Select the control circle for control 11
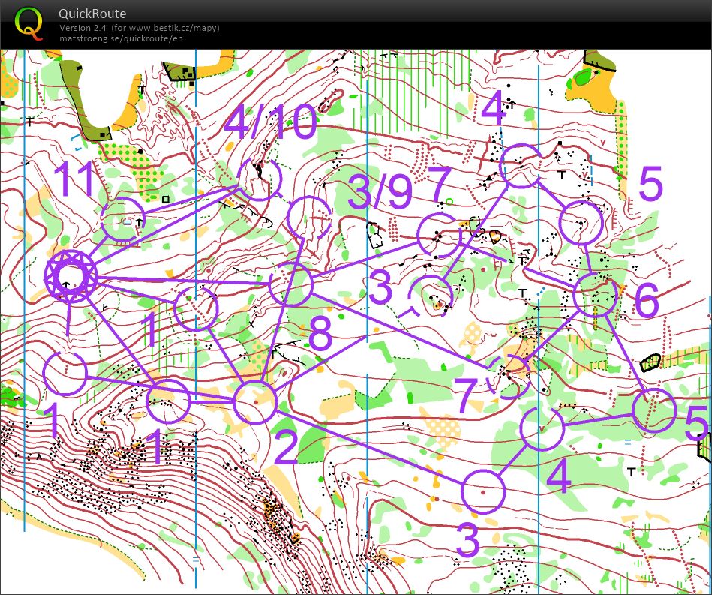Image resolution: width=712 pixels, height=595 pixels. pyautogui.click(x=122, y=219)
